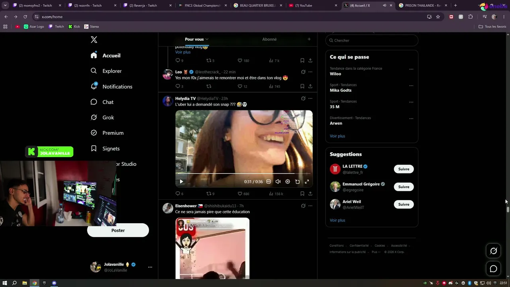510x287 pixels.
Task: Click the X logo at the top of the sidebar
Action: pyautogui.click(x=94, y=39)
